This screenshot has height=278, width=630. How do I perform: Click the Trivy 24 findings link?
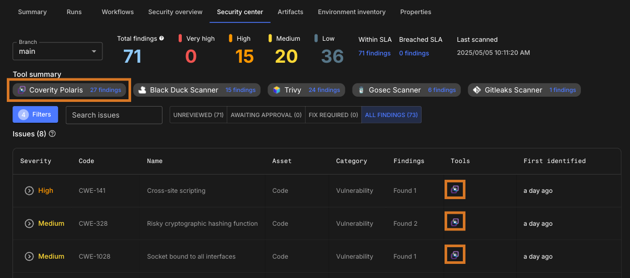324,90
